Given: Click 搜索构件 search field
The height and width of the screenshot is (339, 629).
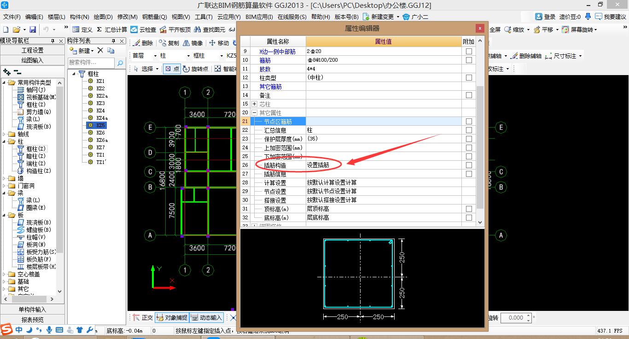Looking at the screenshot, I should click(x=91, y=63).
